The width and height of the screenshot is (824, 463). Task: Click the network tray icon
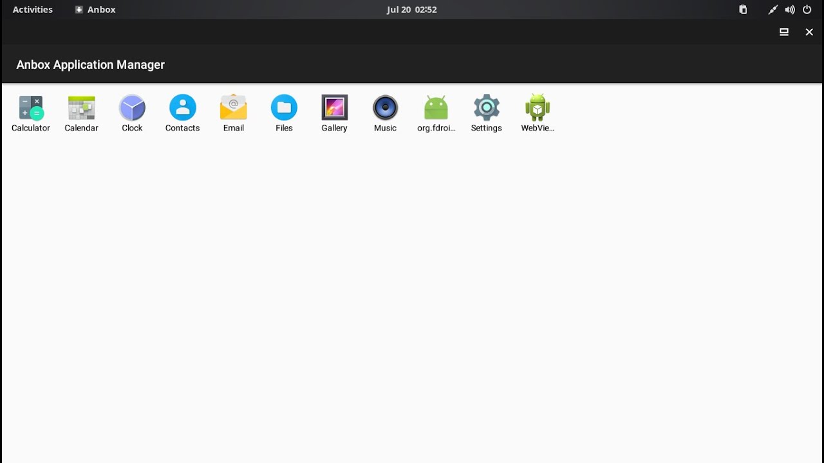[x=773, y=10]
